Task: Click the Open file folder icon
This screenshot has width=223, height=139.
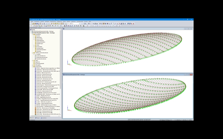Action: click(33, 24)
